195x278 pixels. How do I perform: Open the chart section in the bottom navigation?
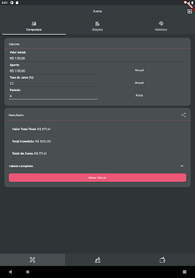(97, 260)
